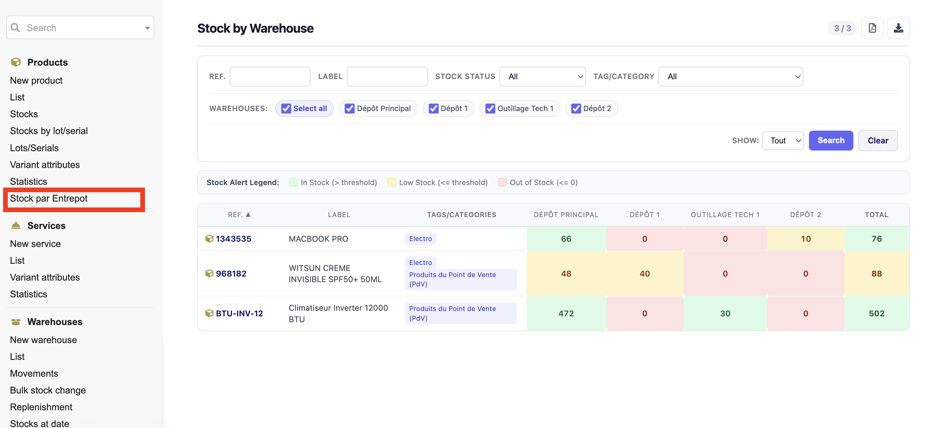939x428 pixels.
Task: Open the Tag/Category dropdown
Action: pyautogui.click(x=731, y=77)
